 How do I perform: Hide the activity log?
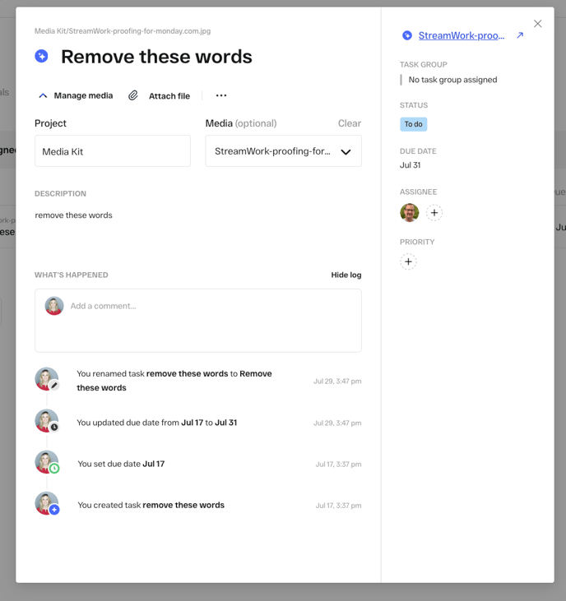point(346,275)
